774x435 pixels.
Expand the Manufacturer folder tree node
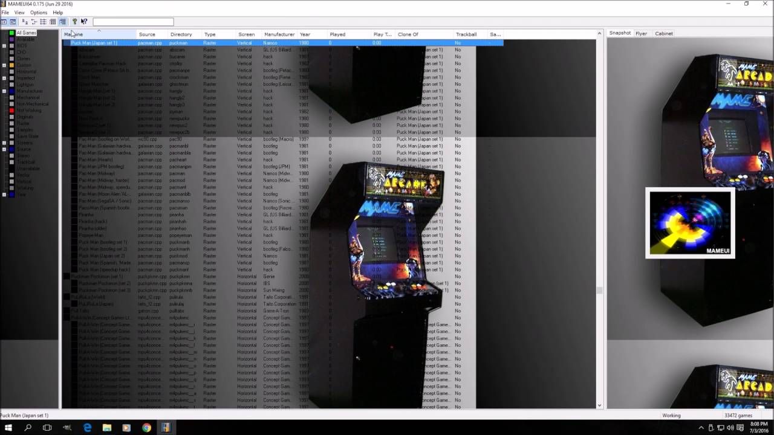coord(4,91)
